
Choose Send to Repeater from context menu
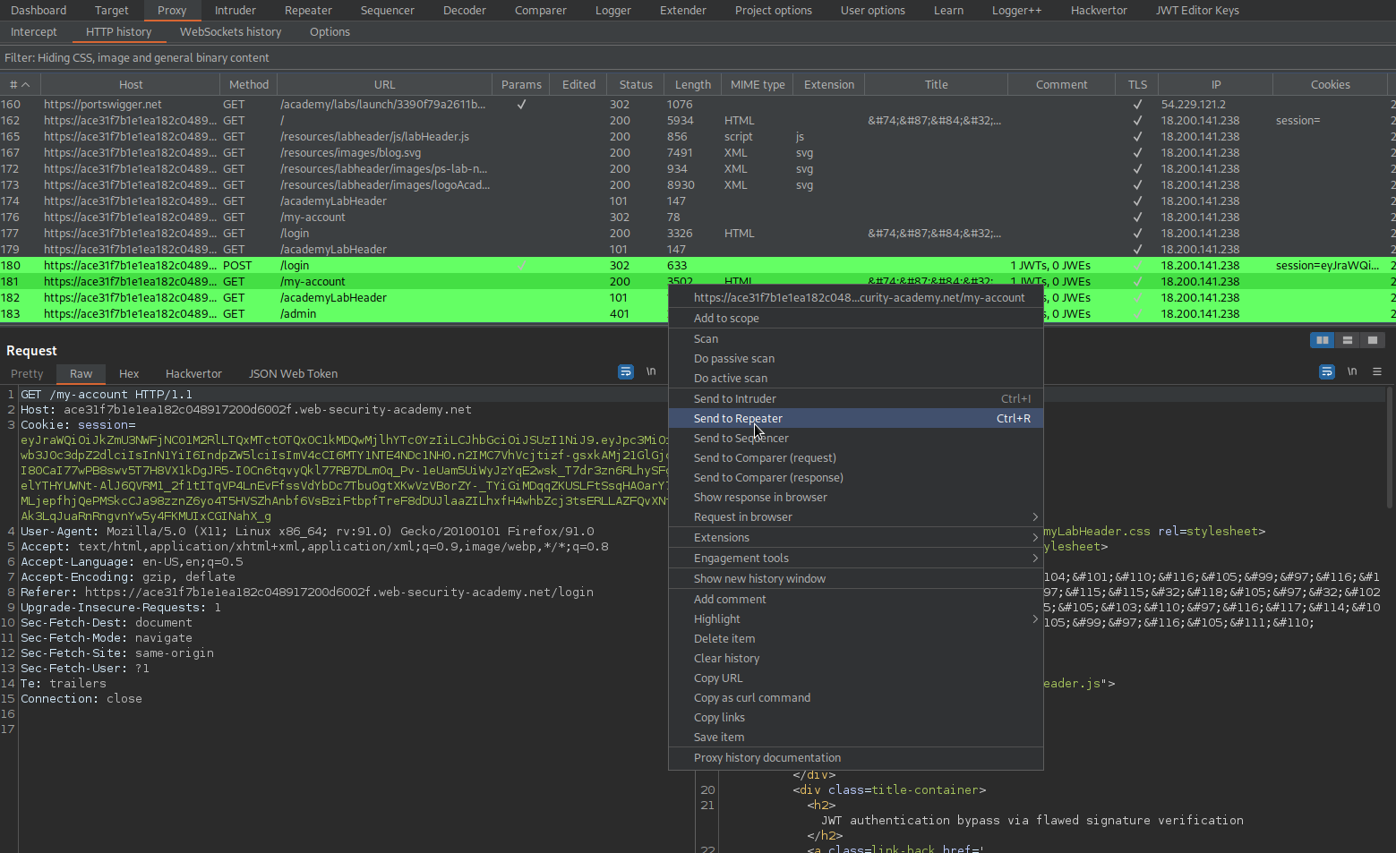pyautogui.click(x=855, y=419)
